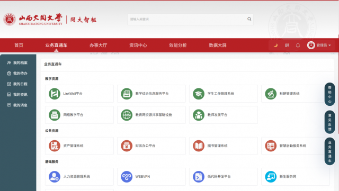Click the 帮助中心 floating button
This screenshot has height=191, width=339.
coord(329,94)
